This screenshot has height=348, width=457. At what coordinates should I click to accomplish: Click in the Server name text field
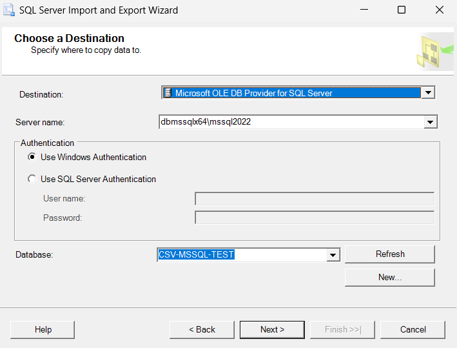291,122
